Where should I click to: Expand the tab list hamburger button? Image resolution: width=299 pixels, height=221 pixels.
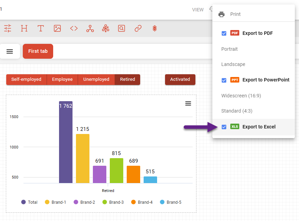point(10,51)
